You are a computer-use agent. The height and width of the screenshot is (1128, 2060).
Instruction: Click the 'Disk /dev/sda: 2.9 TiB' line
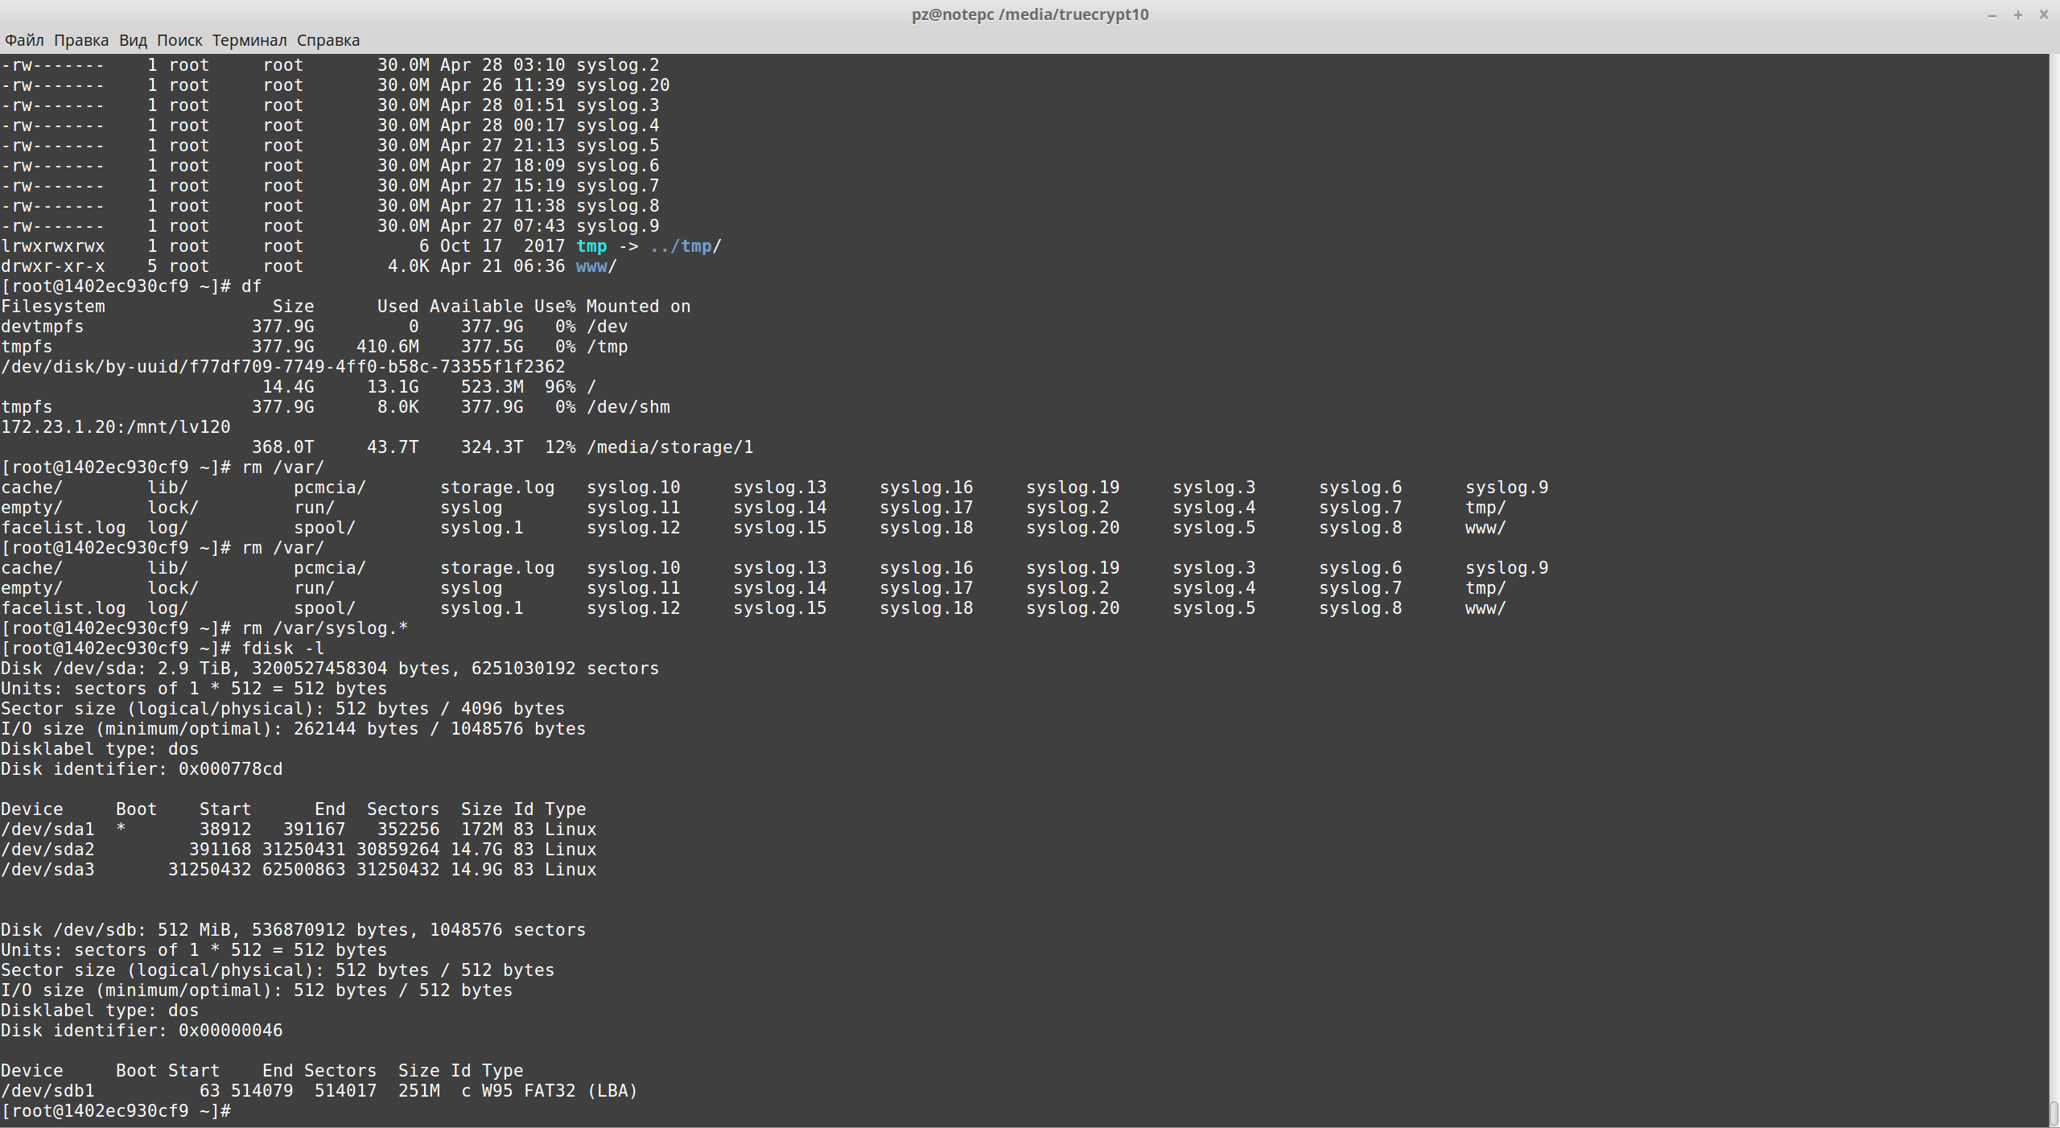330,669
